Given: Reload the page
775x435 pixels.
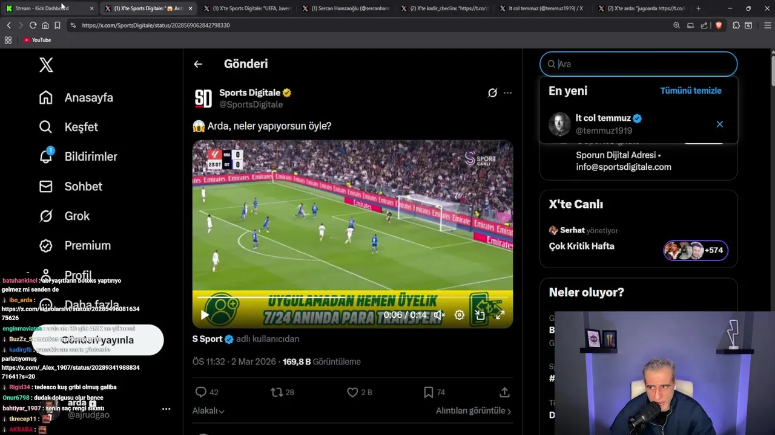Looking at the screenshot, I should [x=33, y=25].
